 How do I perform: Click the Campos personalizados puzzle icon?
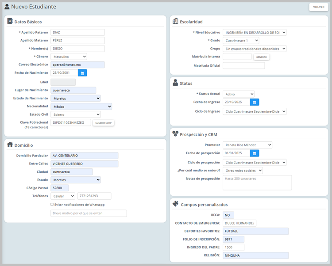pos(175,204)
